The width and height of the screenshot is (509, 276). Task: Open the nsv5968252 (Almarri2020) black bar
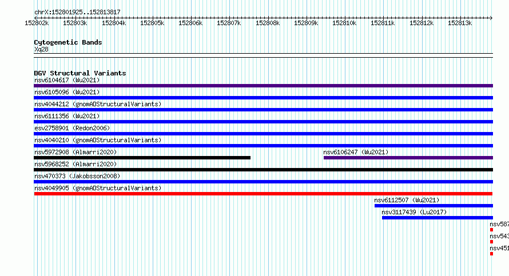263,170
